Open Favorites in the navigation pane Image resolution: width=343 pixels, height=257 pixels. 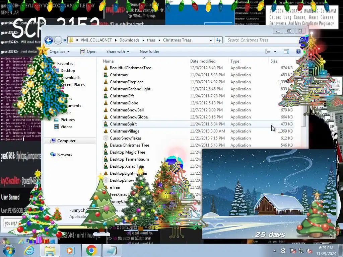(x=65, y=64)
